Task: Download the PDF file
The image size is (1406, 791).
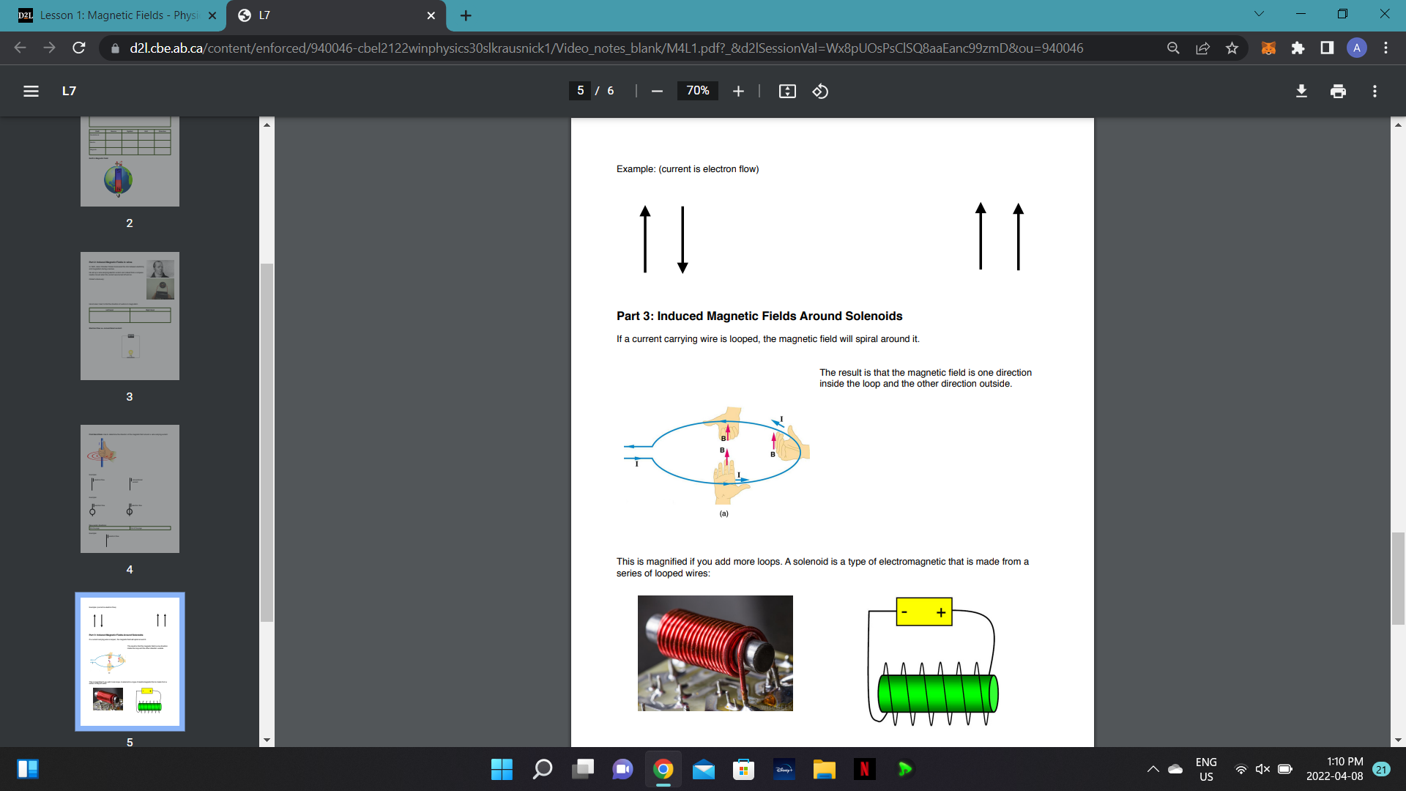Action: (1301, 91)
